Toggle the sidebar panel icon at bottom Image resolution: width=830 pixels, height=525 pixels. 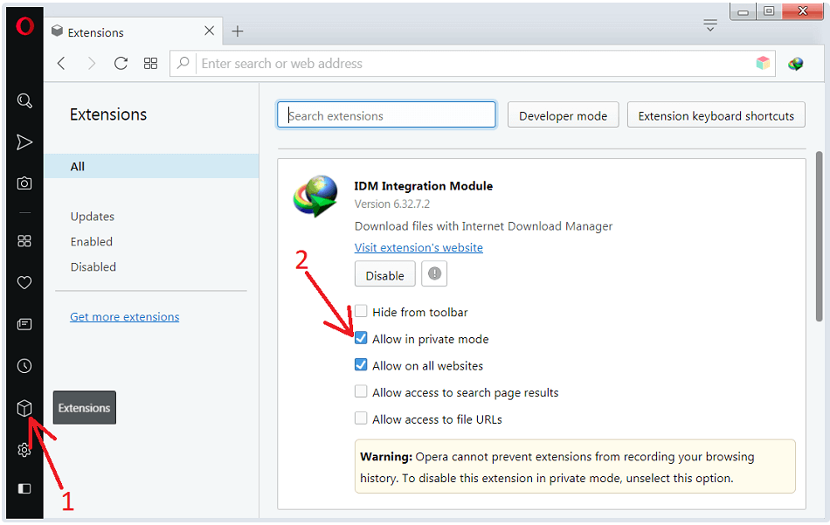pos(24,488)
